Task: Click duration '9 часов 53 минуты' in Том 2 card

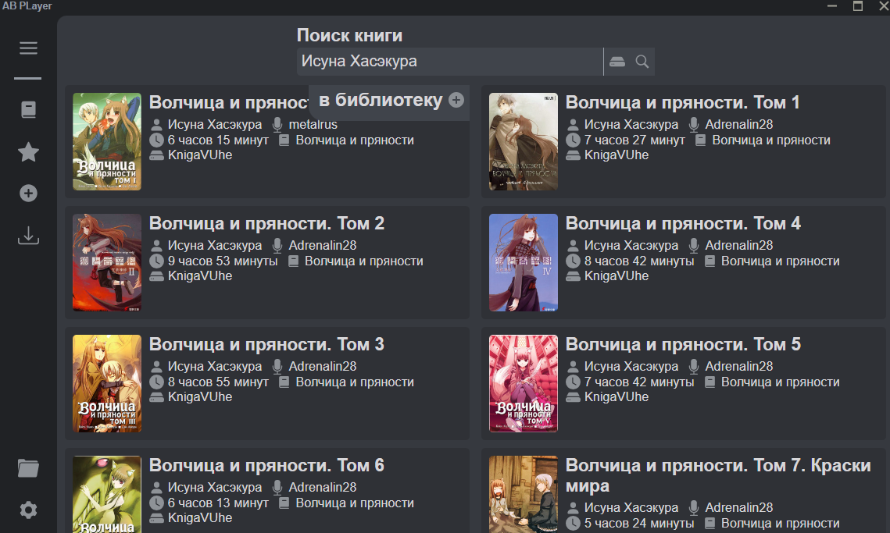Action: pos(223,261)
